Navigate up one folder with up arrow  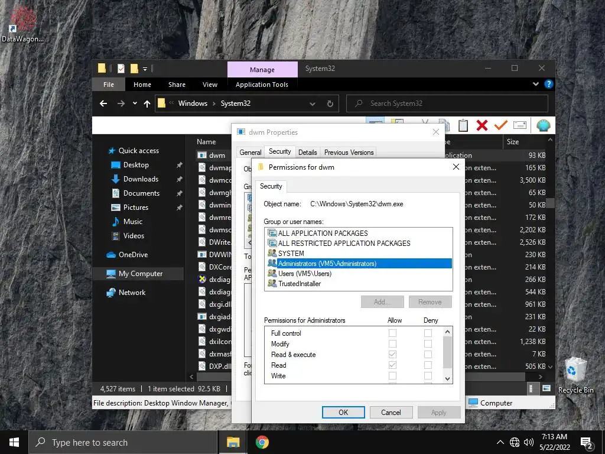click(147, 103)
